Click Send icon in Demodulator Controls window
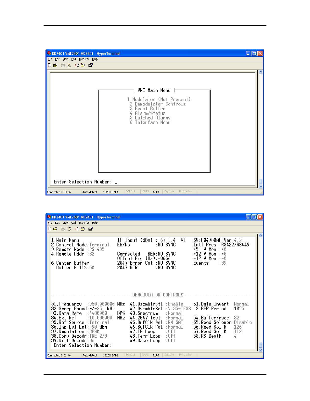Screen dimensions: 310x401 tap(77, 229)
